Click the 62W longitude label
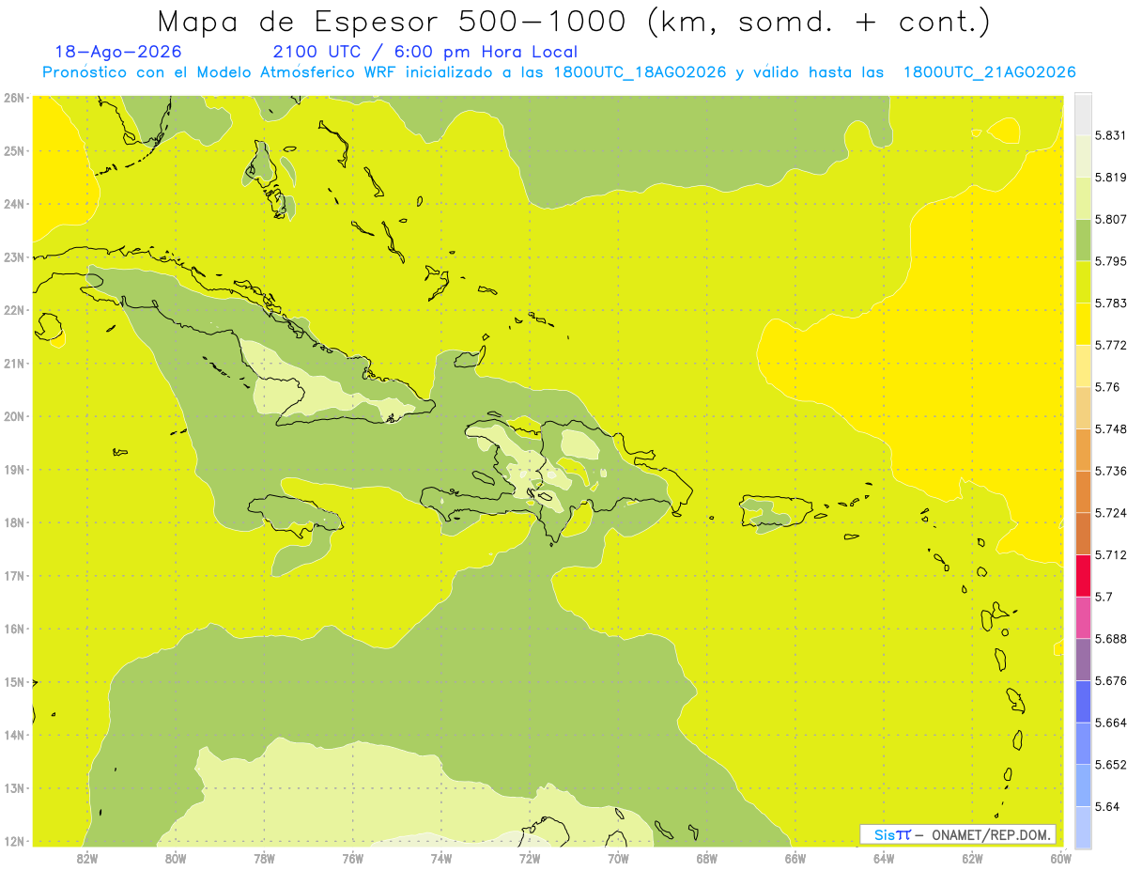The width and height of the screenshot is (1127, 871). (972, 858)
